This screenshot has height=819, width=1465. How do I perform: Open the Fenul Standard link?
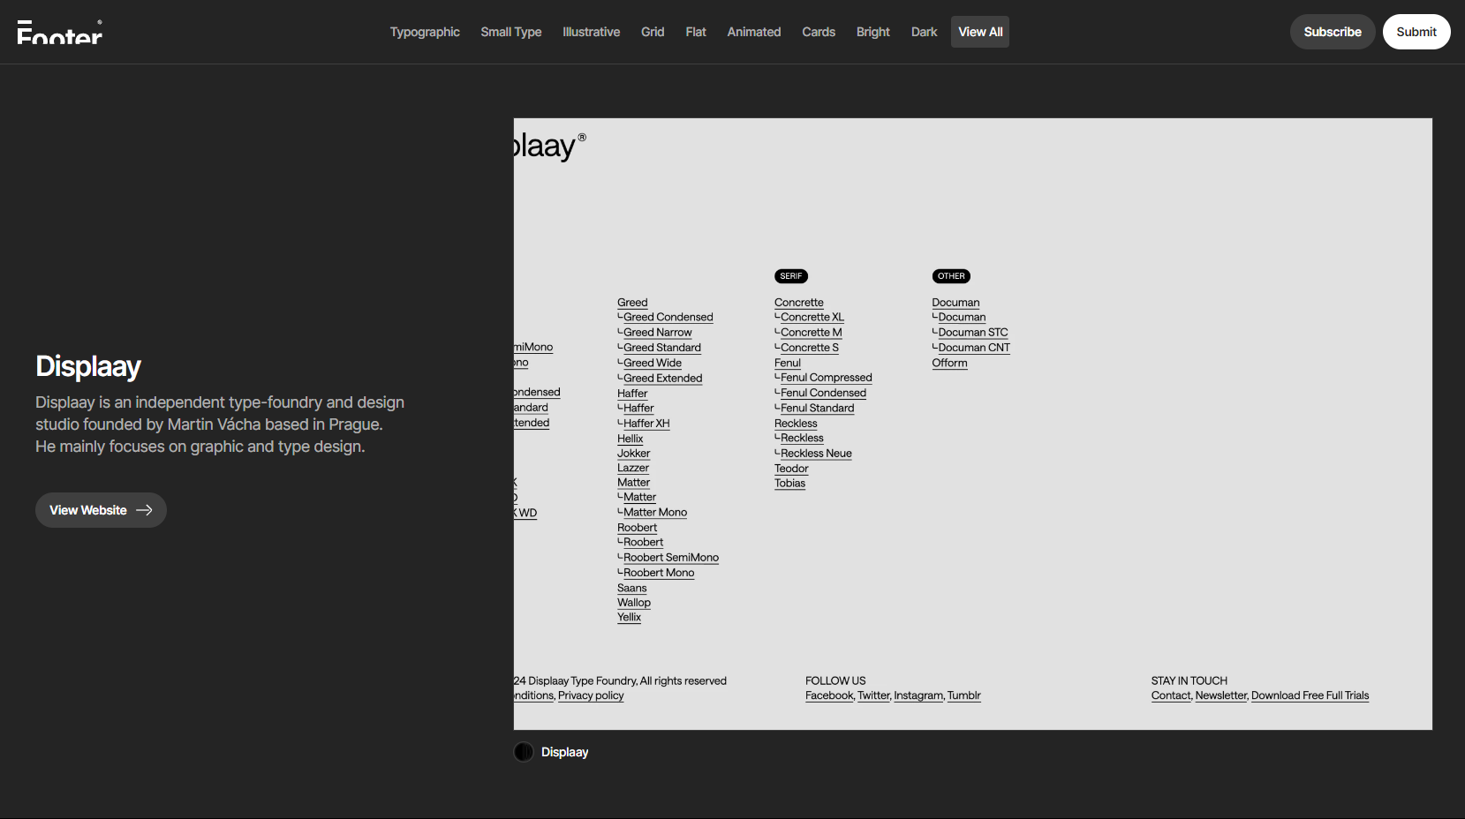(818, 408)
